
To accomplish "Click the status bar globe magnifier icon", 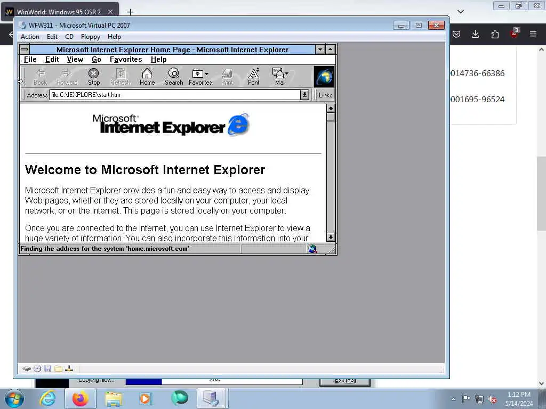I will coord(312,249).
